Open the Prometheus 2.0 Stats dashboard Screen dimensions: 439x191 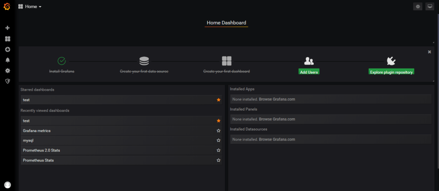121,150
